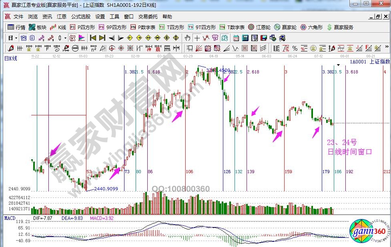The height and width of the screenshot is (247, 391).
Task: Open the candlestick style dropdown arrow
Action: 66,38
